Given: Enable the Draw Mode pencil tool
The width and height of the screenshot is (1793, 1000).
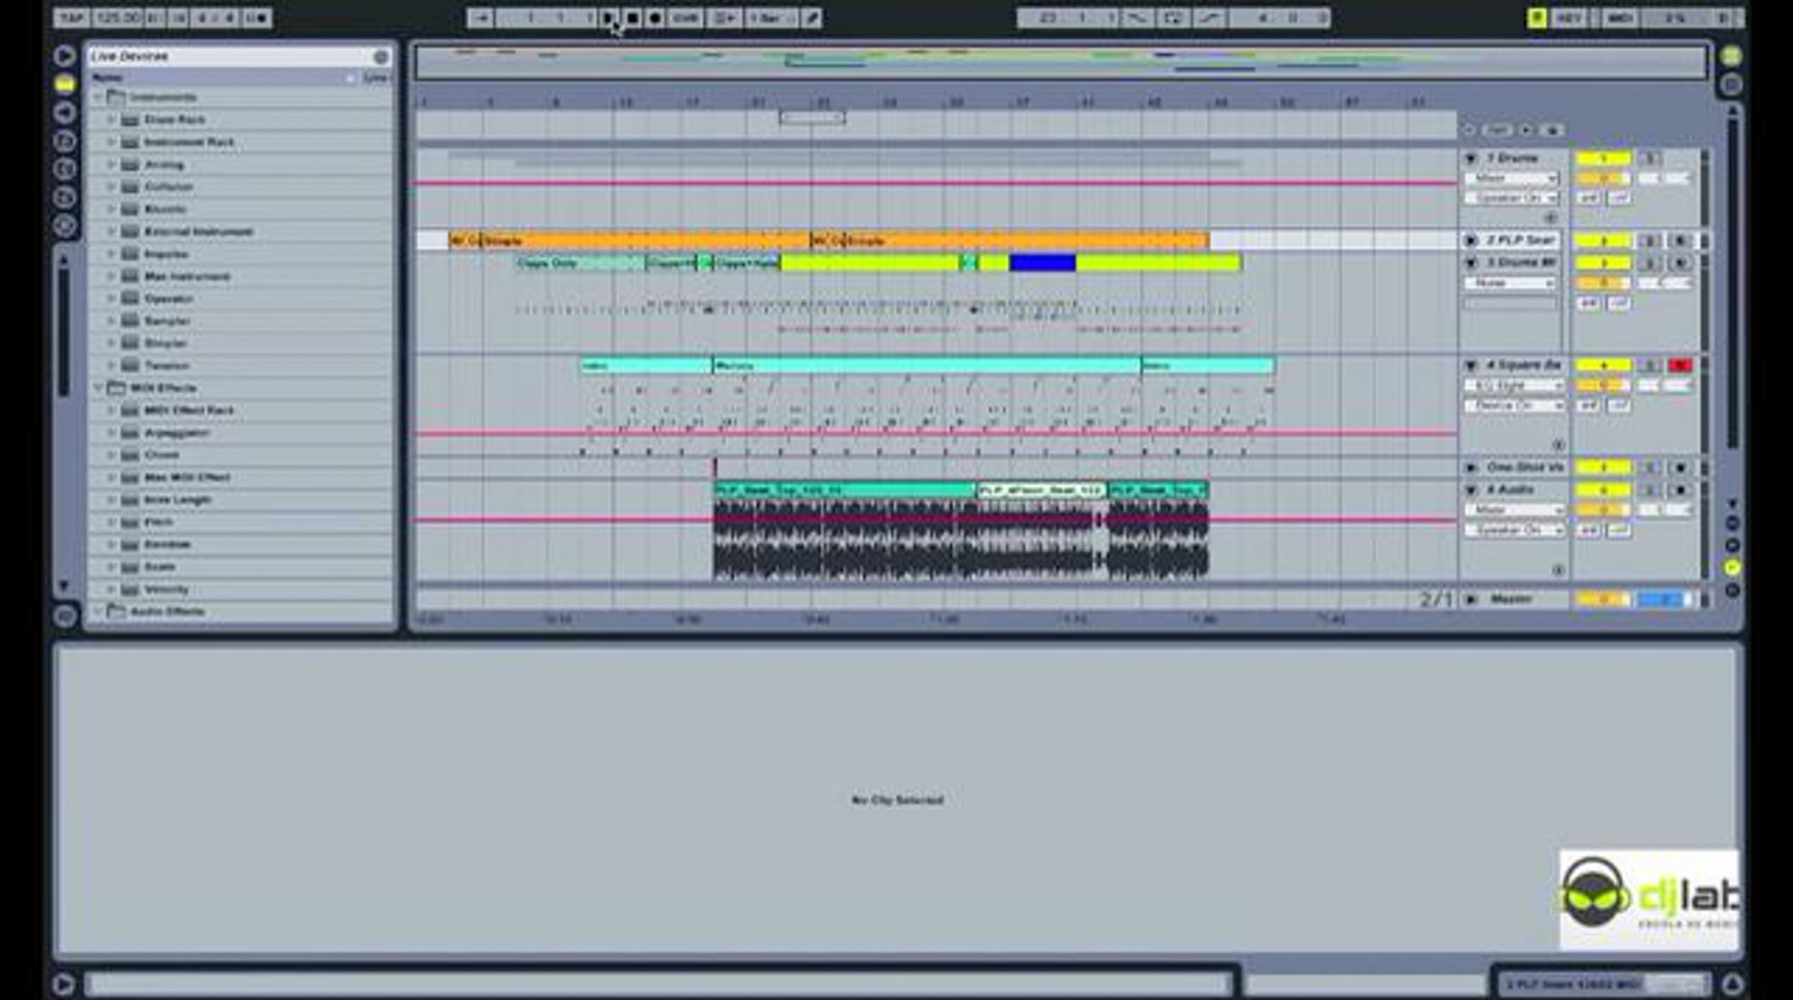Looking at the screenshot, I should coord(812,18).
